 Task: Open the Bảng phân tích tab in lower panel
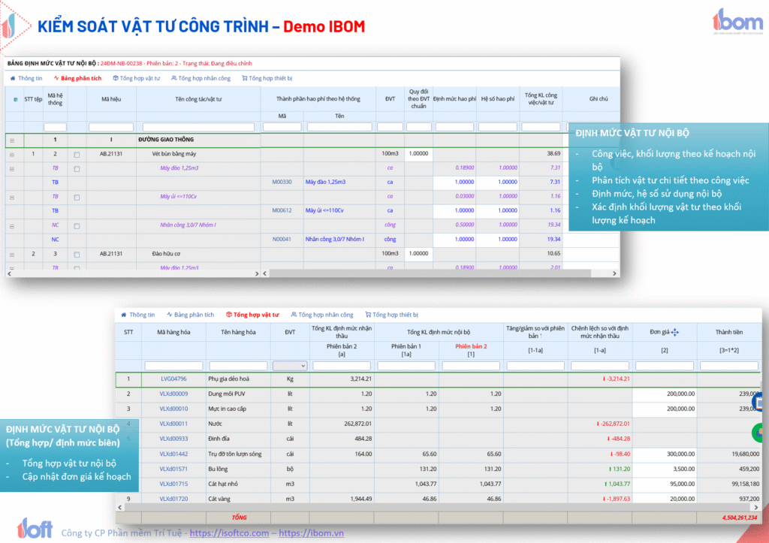pyautogui.click(x=191, y=315)
